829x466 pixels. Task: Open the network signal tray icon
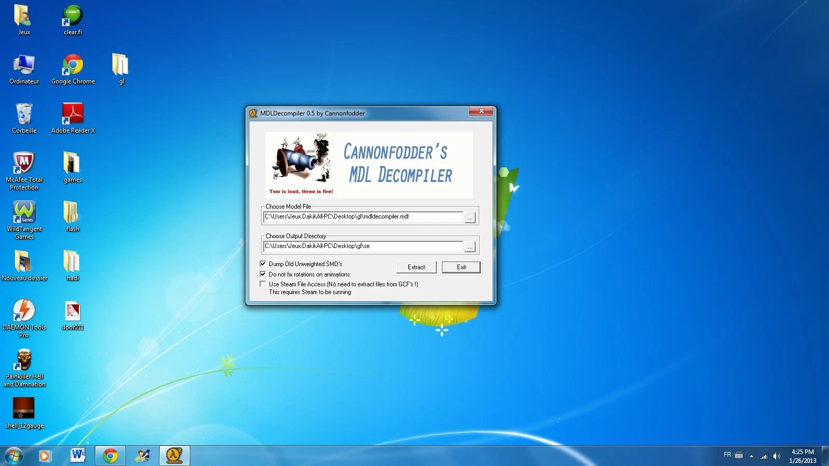click(x=764, y=456)
